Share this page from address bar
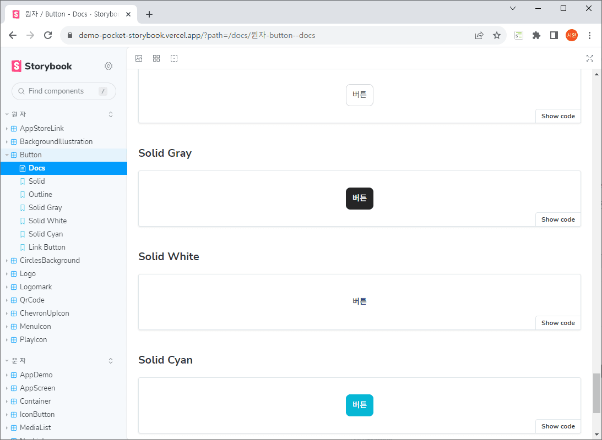The width and height of the screenshot is (602, 440). (x=479, y=35)
